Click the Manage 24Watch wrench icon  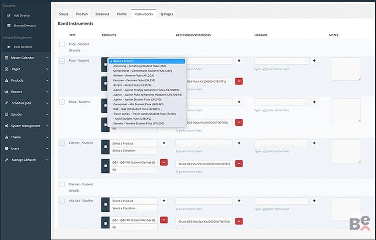point(6,160)
